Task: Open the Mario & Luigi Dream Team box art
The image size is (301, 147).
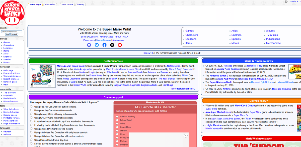Action: (x=43, y=76)
